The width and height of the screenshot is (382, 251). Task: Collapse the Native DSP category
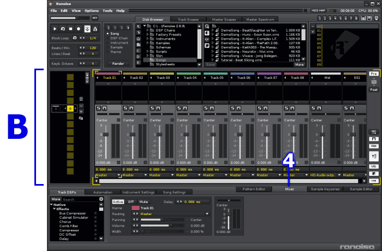52,205
